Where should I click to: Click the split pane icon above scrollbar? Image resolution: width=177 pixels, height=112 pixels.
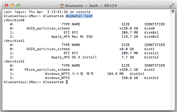[173, 11]
